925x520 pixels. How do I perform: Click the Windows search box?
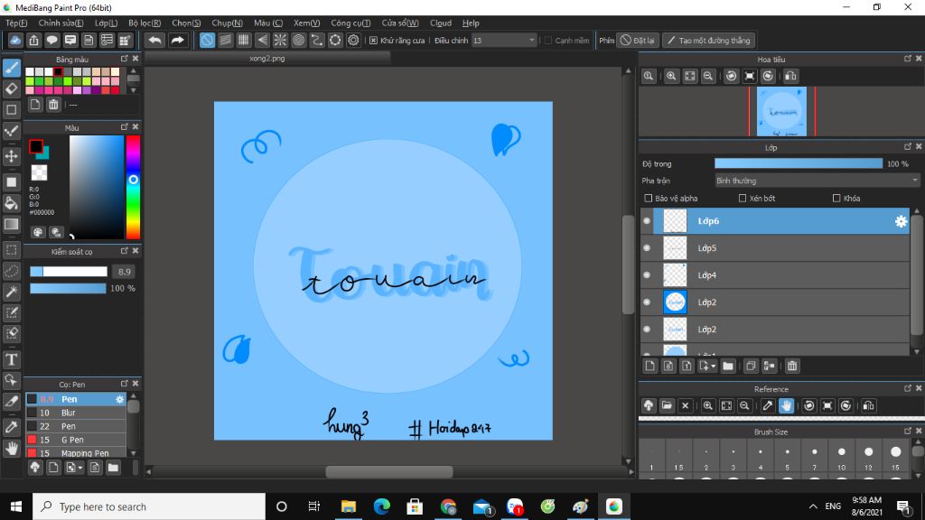[x=149, y=506]
